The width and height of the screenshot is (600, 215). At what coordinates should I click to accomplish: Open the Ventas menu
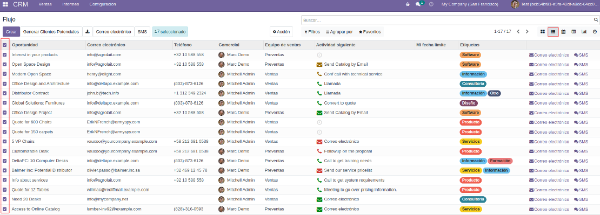[x=45, y=4]
